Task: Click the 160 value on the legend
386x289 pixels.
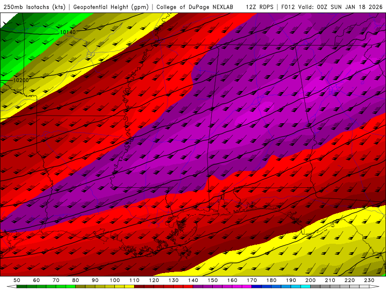Action: click(x=232, y=280)
